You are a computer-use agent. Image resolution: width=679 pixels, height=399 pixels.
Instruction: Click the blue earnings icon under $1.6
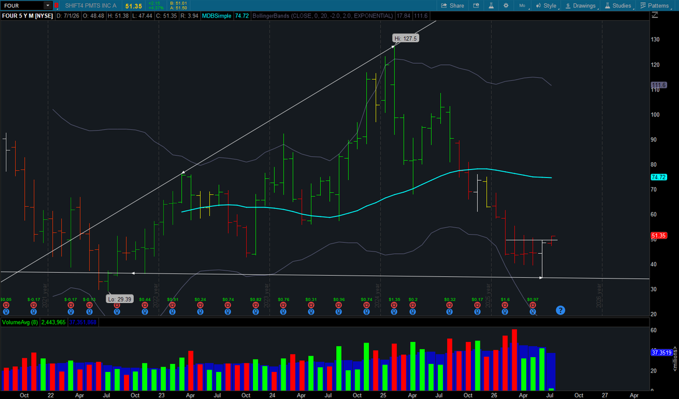[x=505, y=311]
